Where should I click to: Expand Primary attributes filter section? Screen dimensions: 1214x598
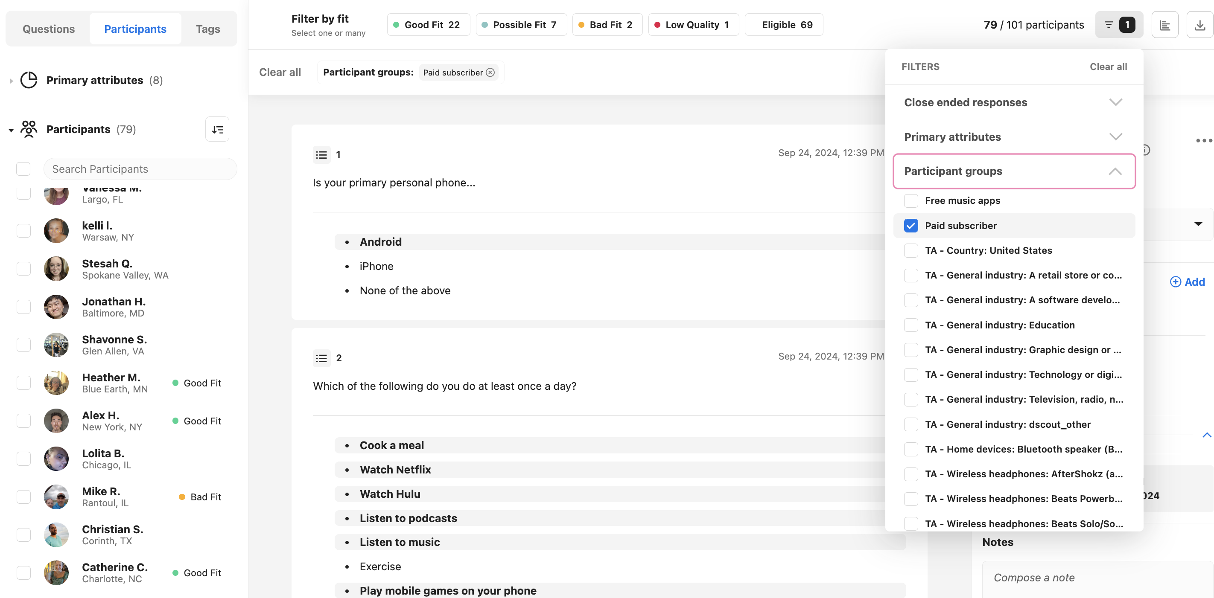(x=1014, y=136)
